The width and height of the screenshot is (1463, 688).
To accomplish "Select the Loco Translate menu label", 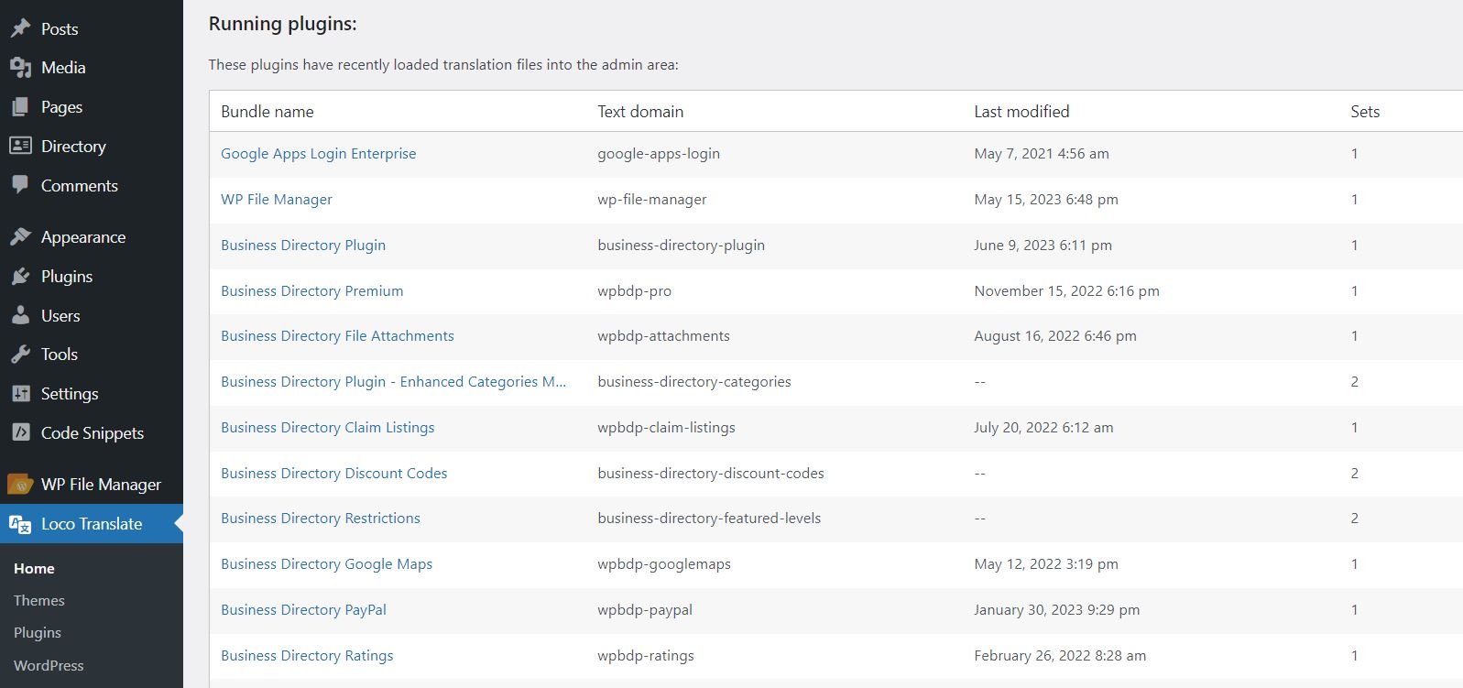I will (92, 524).
